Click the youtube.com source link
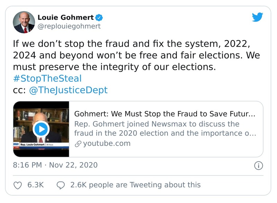This screenshot has height=203, width=277. click(x=107, y=144)
